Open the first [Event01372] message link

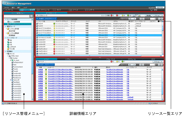pos(60,70)
